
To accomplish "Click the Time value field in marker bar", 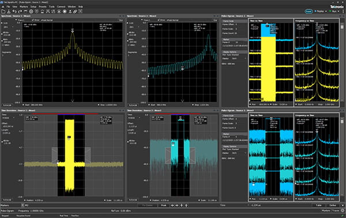I will point(256,205).
